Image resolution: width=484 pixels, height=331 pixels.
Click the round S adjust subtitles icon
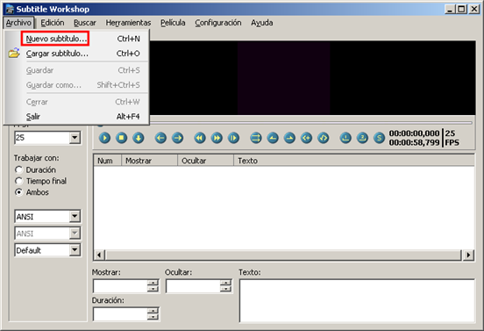(379, 138)
